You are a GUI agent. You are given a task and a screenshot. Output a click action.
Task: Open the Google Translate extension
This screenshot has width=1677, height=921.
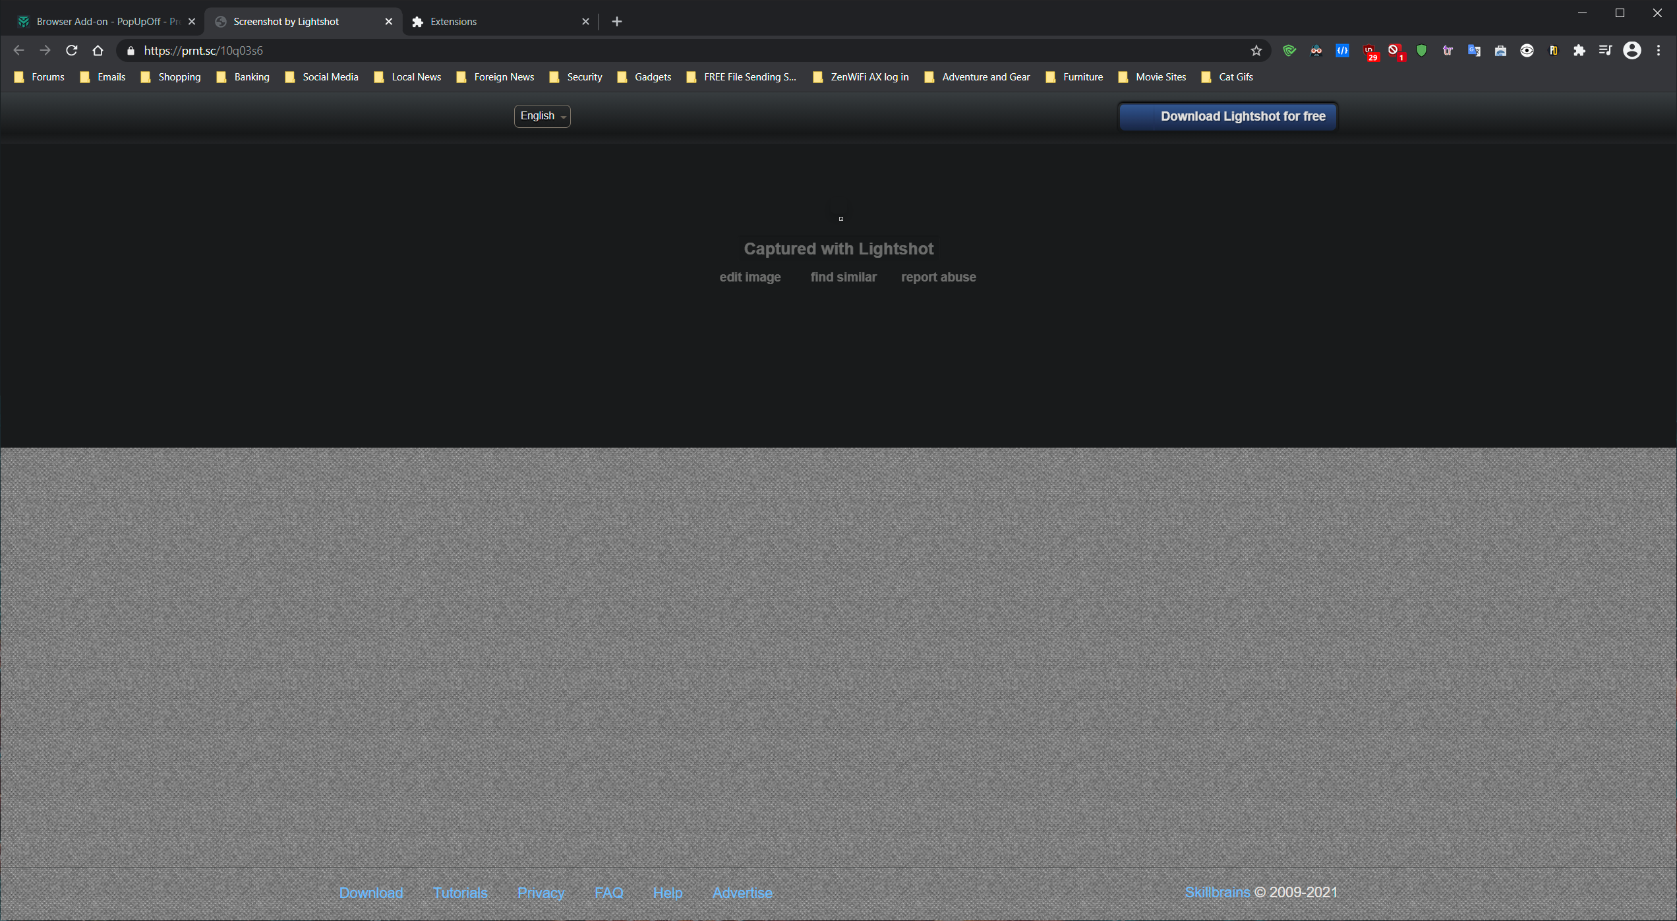[1474, 51]
